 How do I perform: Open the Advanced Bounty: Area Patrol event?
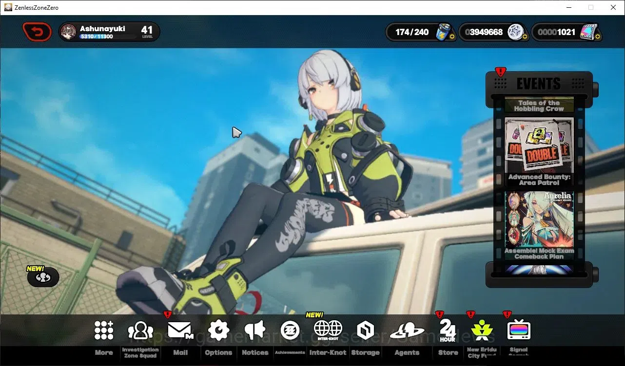(539, 152)
